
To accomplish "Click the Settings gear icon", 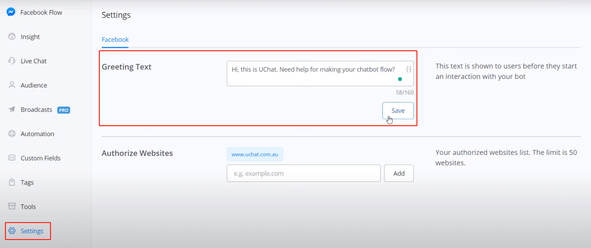I will (x=12, y=231).
